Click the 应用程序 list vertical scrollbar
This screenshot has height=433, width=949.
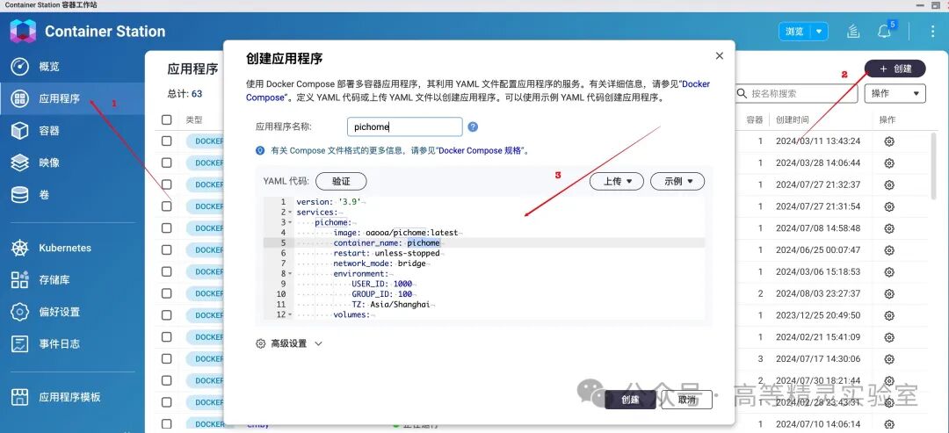click(935, 166)
